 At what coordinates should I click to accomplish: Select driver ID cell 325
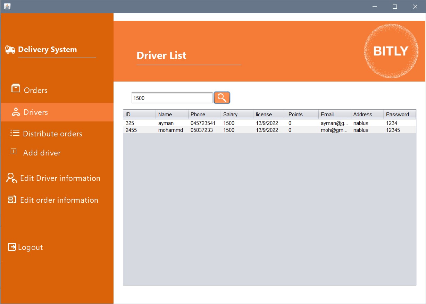(140, 123)
